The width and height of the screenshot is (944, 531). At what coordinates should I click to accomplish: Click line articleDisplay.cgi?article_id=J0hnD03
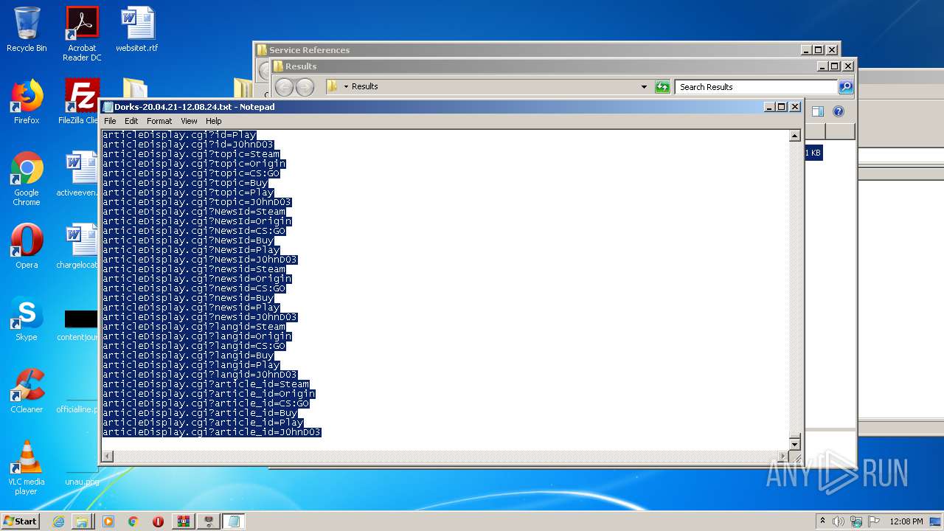coord(212,432)
